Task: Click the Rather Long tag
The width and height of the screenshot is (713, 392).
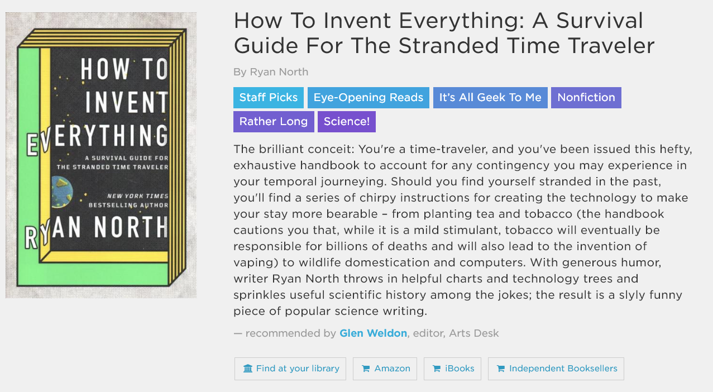Action: click(274, 122)
